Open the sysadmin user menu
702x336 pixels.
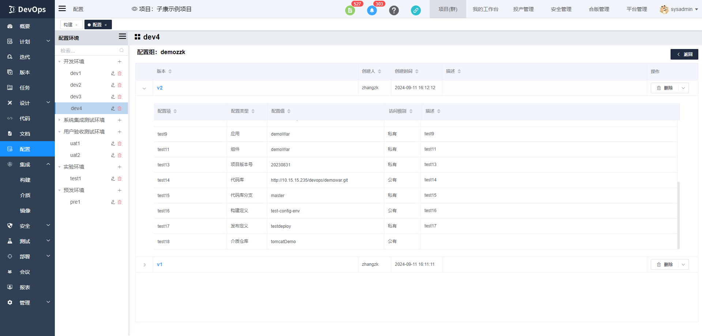[679, 9]
